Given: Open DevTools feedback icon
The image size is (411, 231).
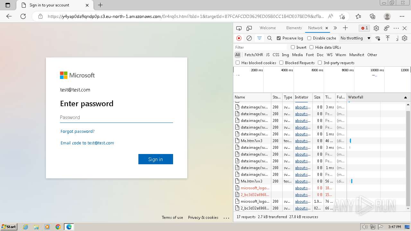Looking at the screenshot, I should pos(387,28).
